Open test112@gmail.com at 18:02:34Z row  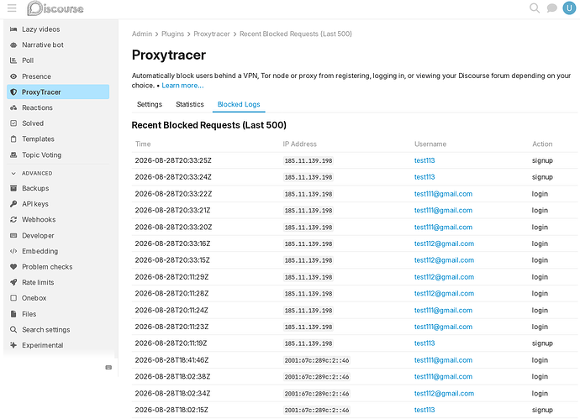click(x=444, y=394)
